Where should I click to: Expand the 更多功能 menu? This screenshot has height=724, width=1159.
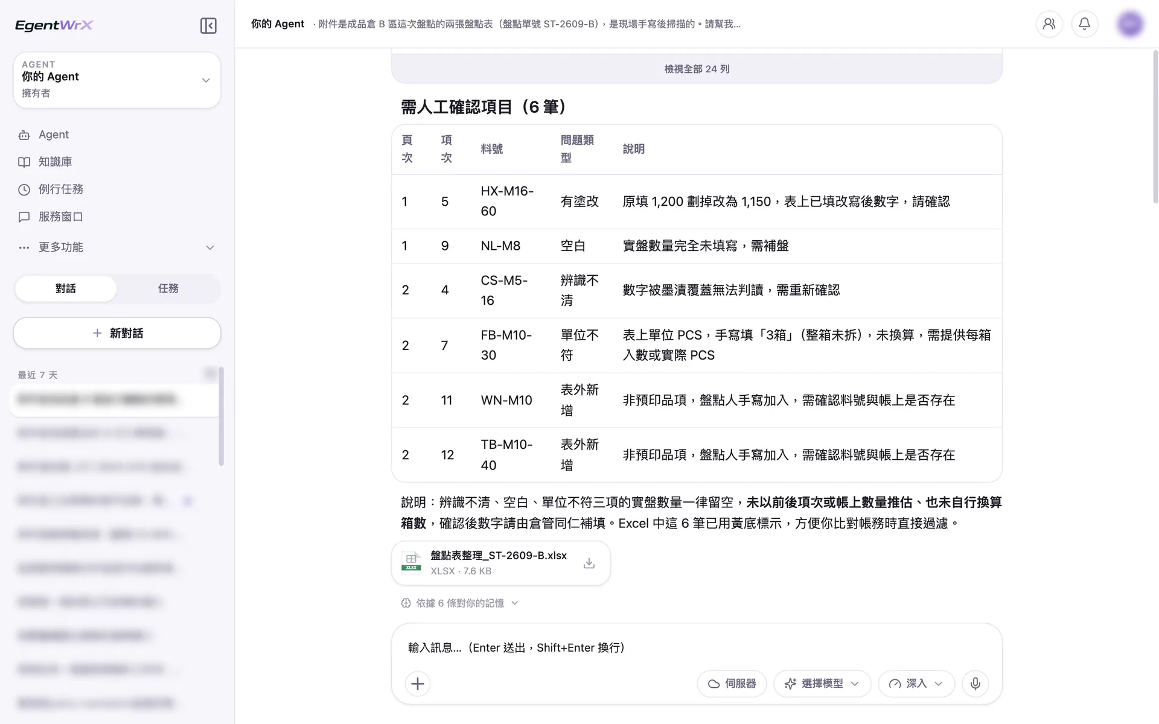coord(117,247)
